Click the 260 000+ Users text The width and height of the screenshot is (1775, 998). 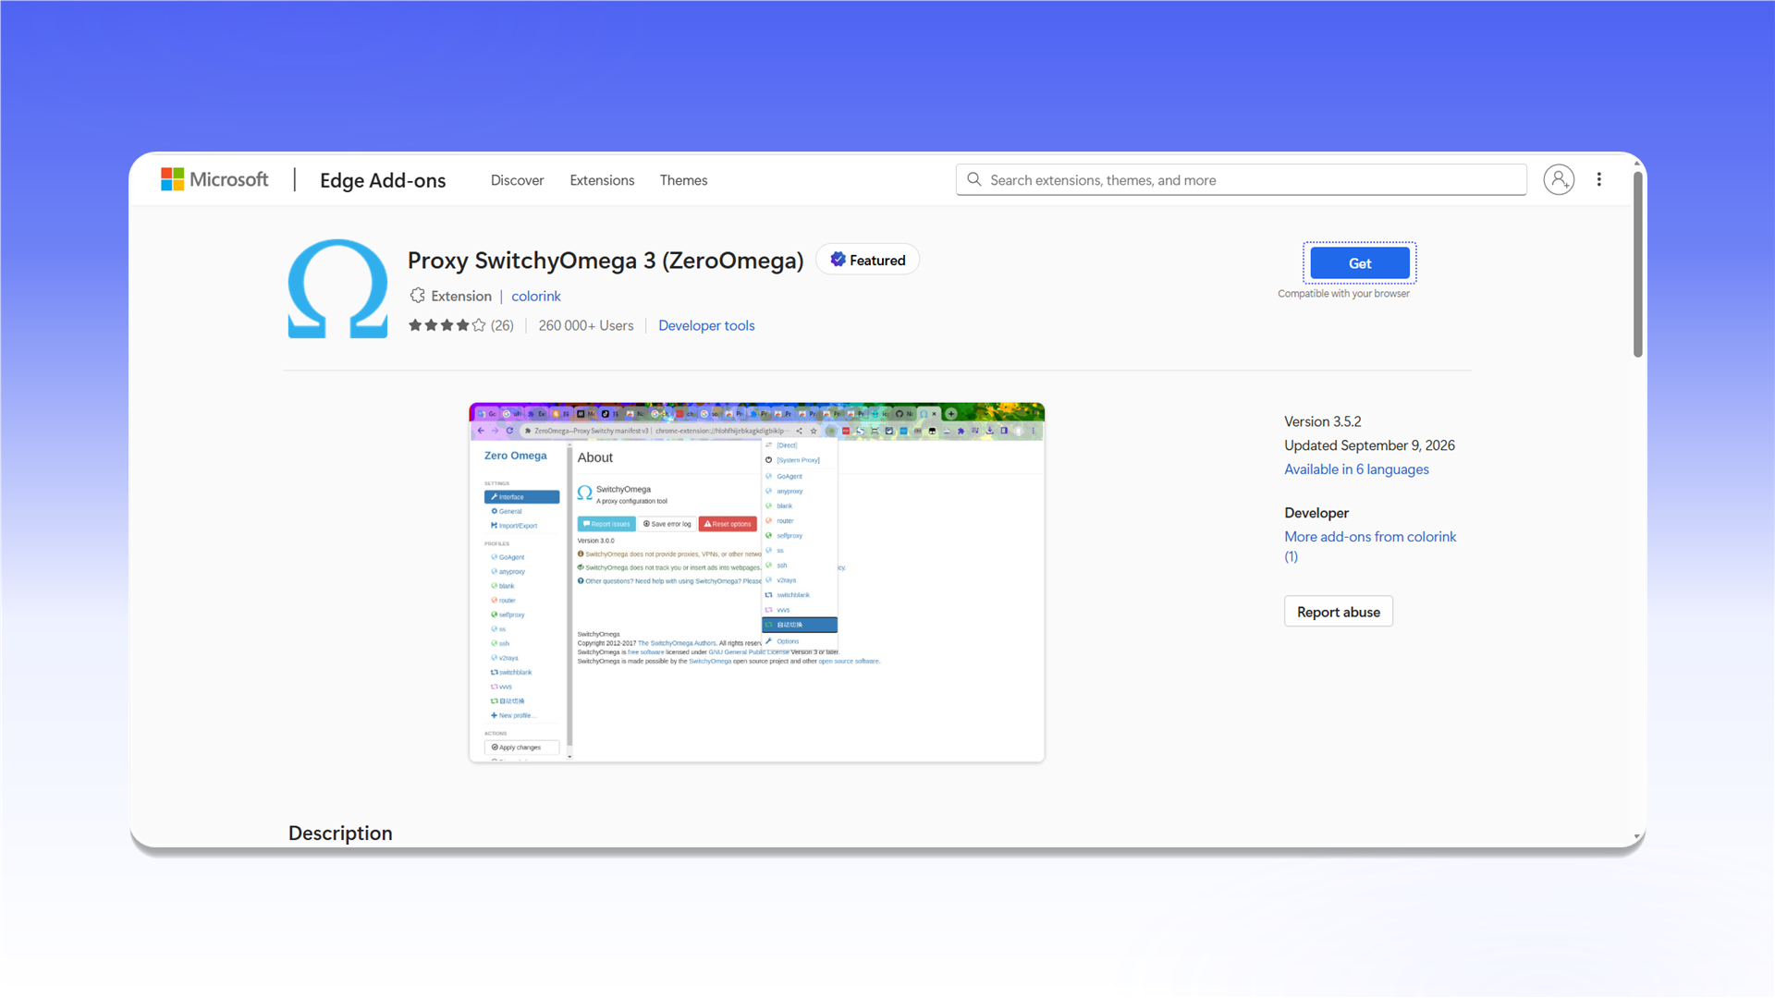click(x=586, y=325)
